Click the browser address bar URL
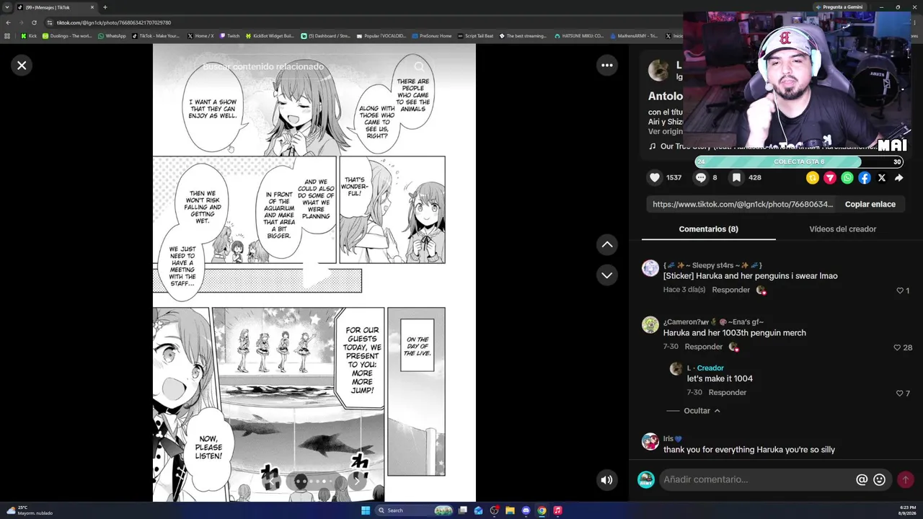Viewport: 923px width, 519px height. (114, 22)
